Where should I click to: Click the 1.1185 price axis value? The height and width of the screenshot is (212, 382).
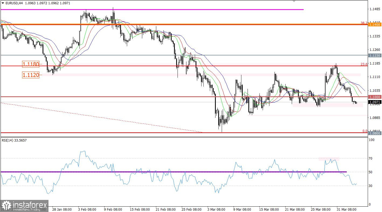point(375,63)
